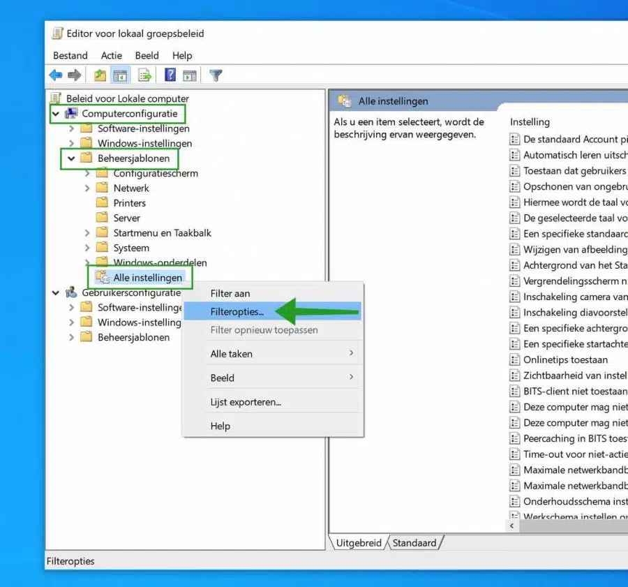Open the Beeld menu in menu bar

147,55
